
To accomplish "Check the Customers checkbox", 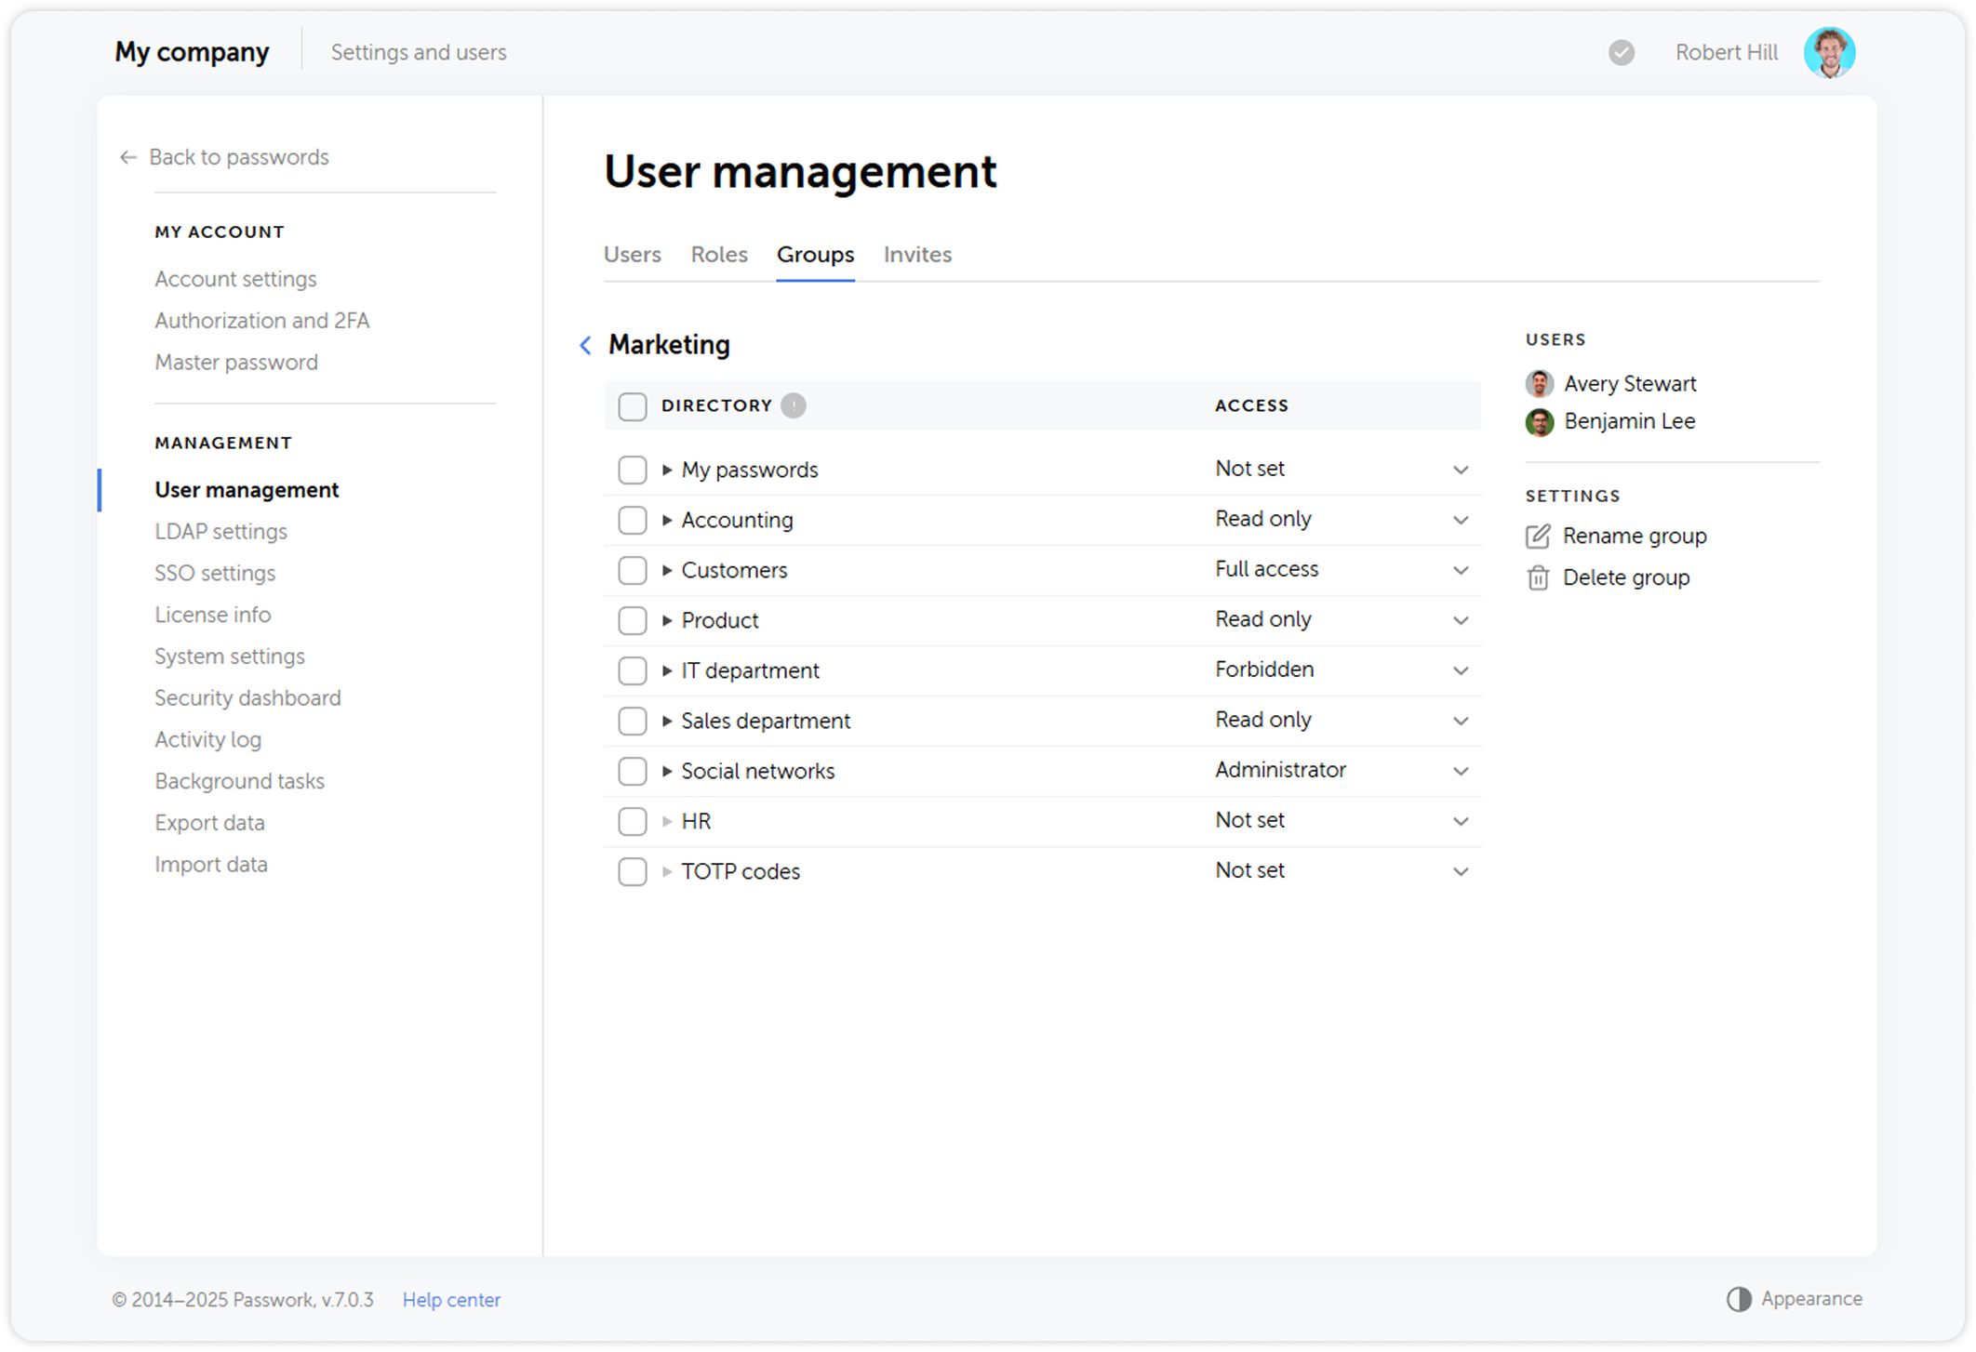I will (633, 570).
